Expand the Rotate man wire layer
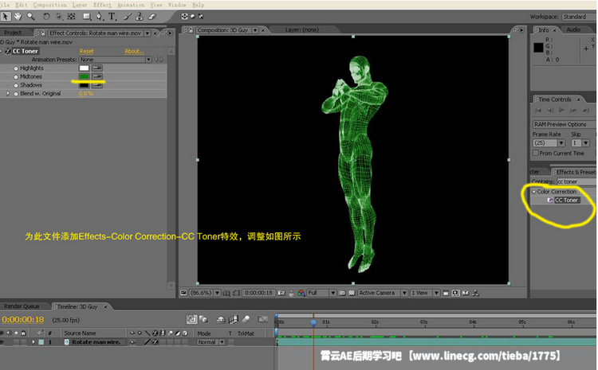The width and height of the screenshot is (598, 370). (x=33, y=342)
